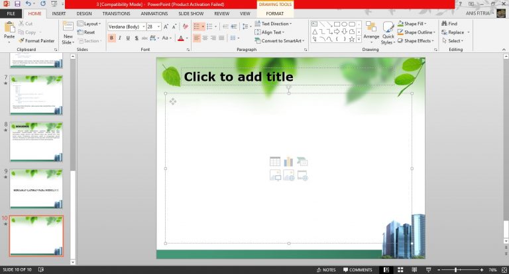The width and height of the screenshot is (509, 274).
Task: Open the font size dropdown
Action: [x=159, y=26]
